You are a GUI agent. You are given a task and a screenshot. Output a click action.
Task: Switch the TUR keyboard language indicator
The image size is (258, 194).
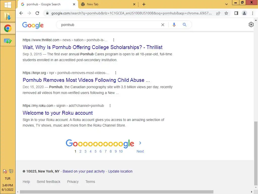coord(8,179)
